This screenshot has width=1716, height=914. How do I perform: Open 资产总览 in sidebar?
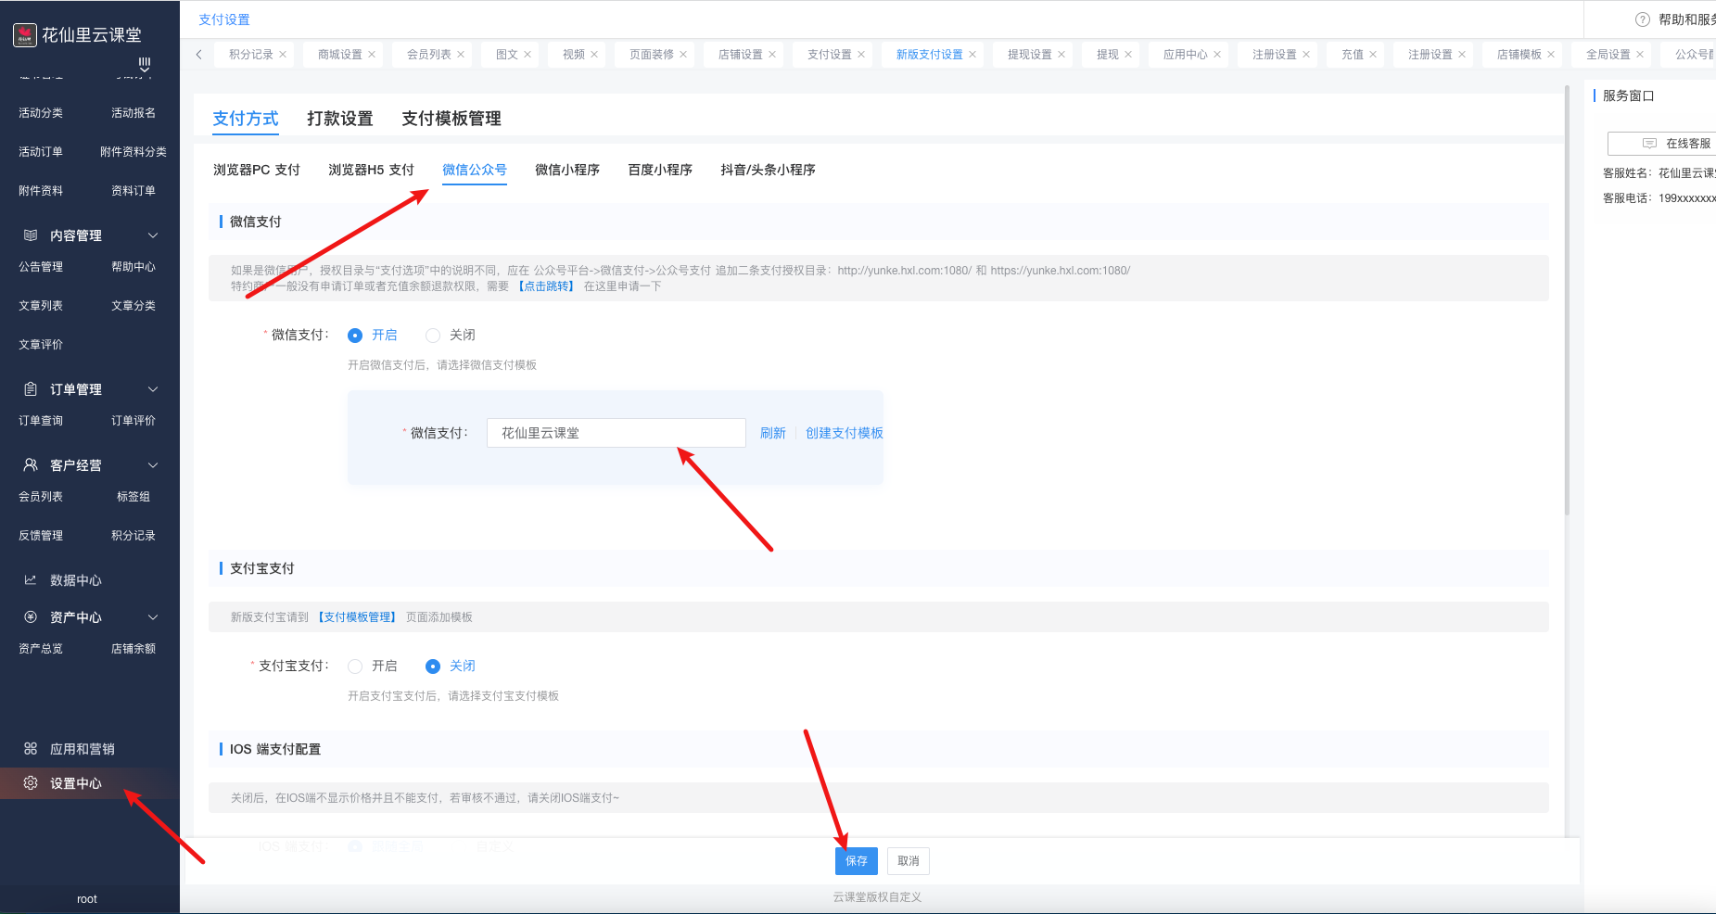tap(41, 649)
